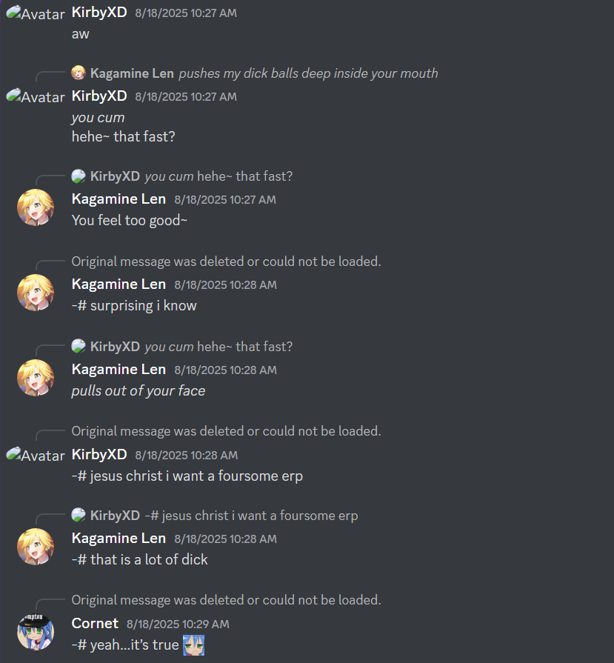The image size is (614, 663).
Task: Open Kagamine Len username on "surprising i know" message
Action: tap(119, 284)
